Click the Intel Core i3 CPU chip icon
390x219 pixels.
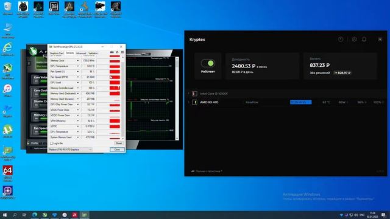tap(194, 94)
